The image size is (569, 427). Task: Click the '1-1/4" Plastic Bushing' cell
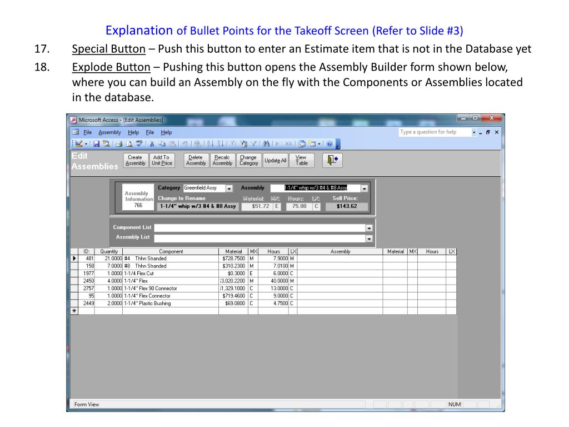click(x=171, y=303)
